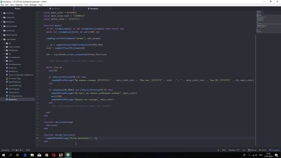Expand the luajit-compiler folder chevron
Viewport: 281px width, 158px height.
[4, 47]
